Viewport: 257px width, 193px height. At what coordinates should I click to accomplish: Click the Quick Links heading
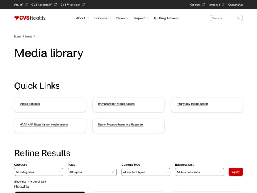tap(37, 86)
